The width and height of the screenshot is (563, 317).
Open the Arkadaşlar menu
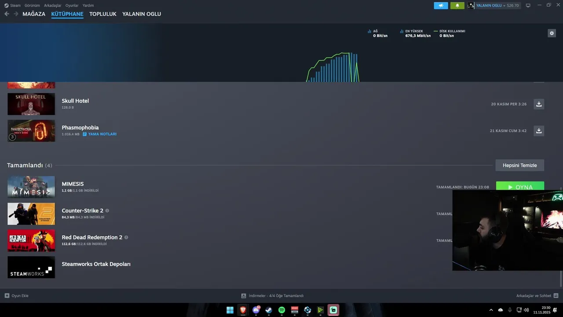(x=53, y=5)
